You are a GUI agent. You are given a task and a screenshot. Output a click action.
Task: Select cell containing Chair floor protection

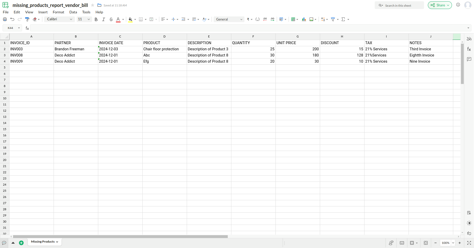(x=165, y=49)
